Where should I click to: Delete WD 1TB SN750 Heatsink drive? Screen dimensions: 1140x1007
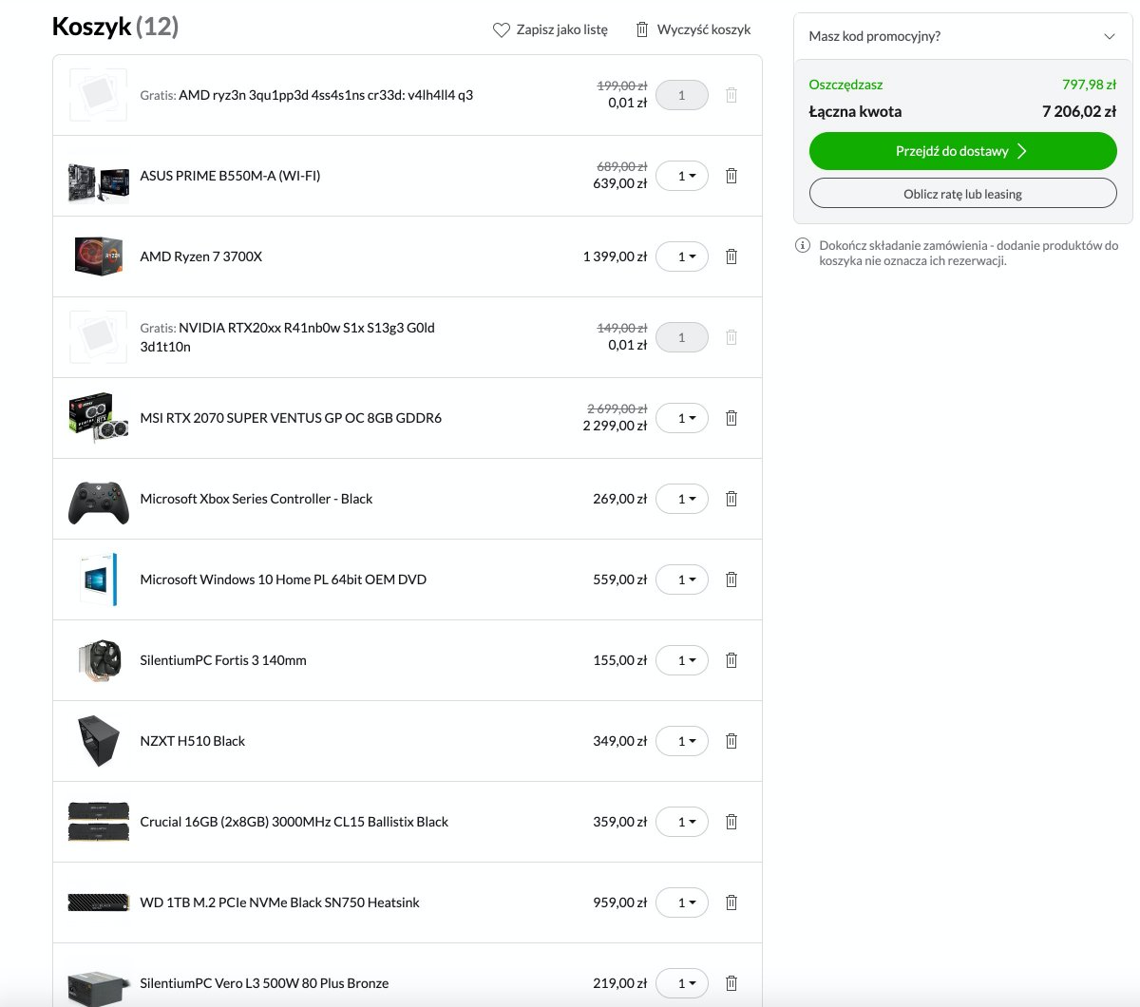pos(731,902)
